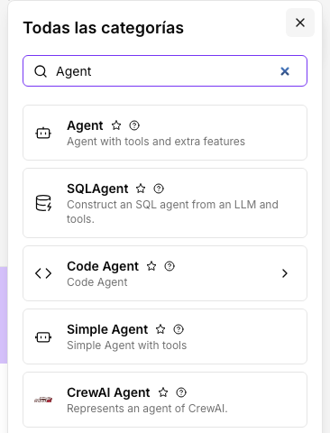The width and height of the screenshot is (330, 433).
Task: Close the Todas las categorías panel
Action: [x=300, y=23]
